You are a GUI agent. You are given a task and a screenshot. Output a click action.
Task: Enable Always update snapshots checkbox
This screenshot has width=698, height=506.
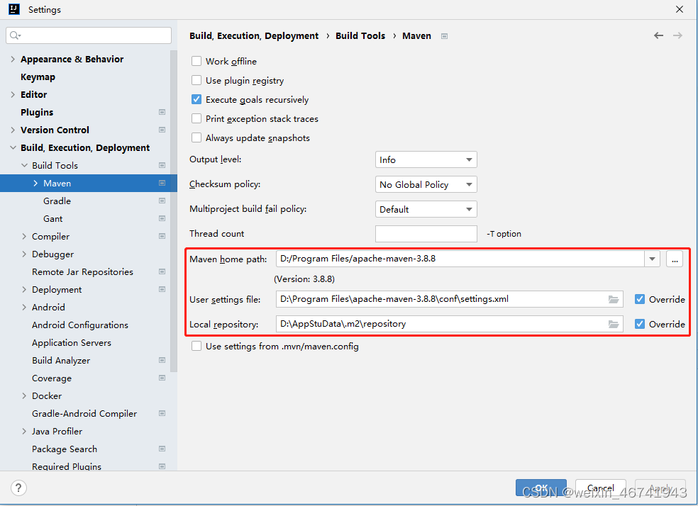(196, 137)
